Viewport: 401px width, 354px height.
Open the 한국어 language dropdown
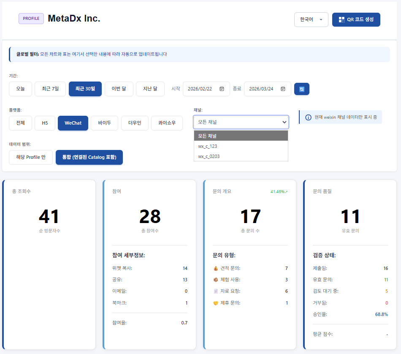311,19
